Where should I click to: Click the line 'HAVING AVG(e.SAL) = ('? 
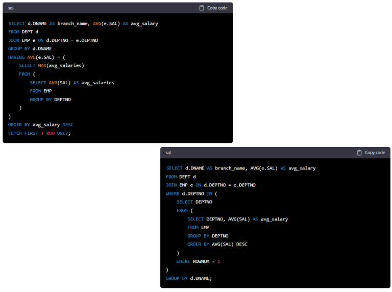point(37,57)
